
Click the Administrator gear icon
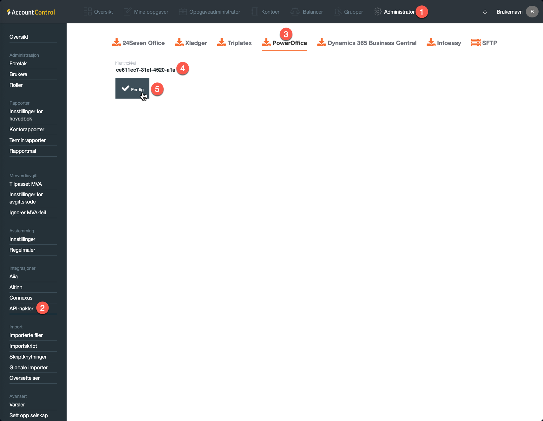[x=377, y=12]
